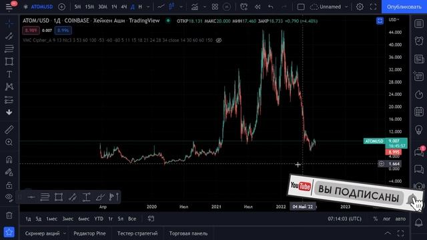Screen dimensions: 427x240
Task: Select the Text annotation tool
Action: pyautogui.click(x=9, y=74)
